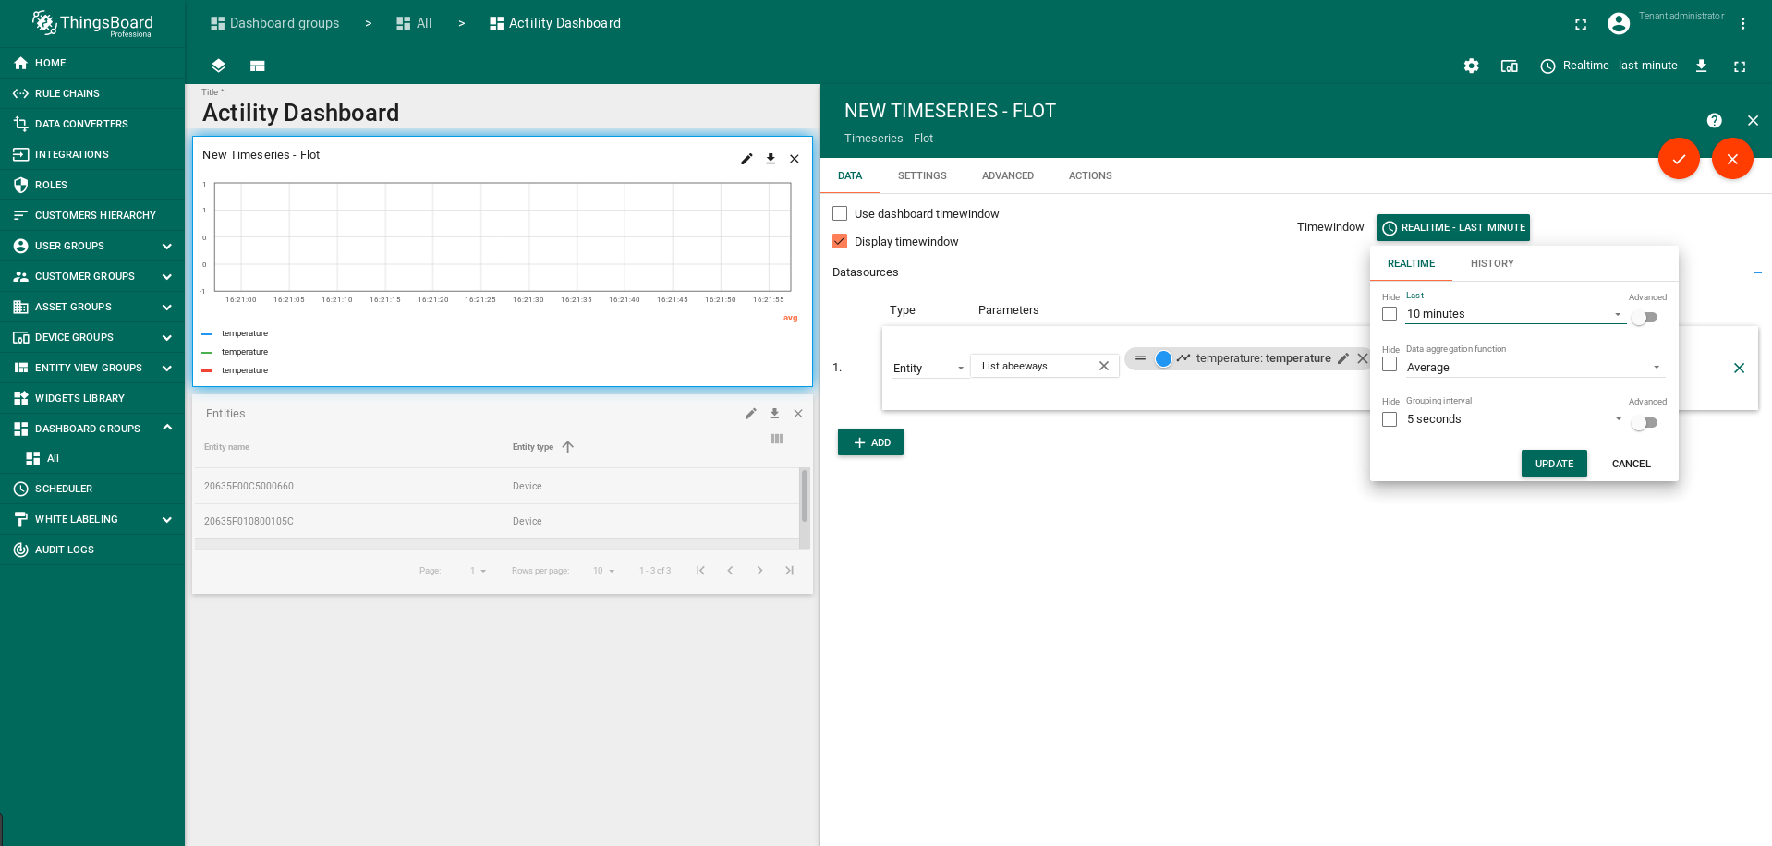Open the Entity datasource type dropdown
The height and width of the screenshot is (846, 1772).
[928, 369]
